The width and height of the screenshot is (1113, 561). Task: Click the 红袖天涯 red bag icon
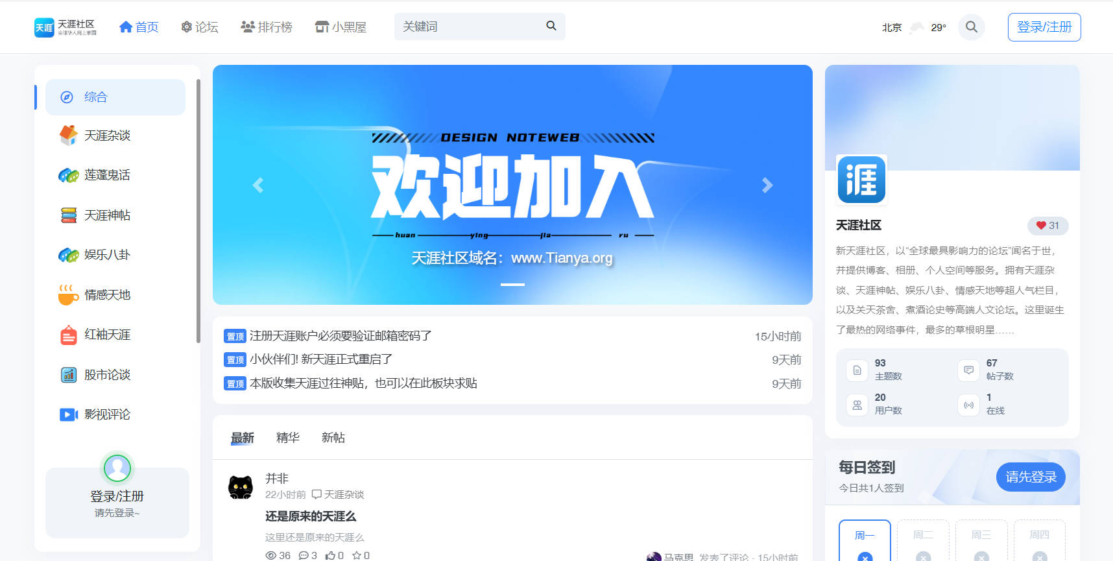tap(69, 335)
